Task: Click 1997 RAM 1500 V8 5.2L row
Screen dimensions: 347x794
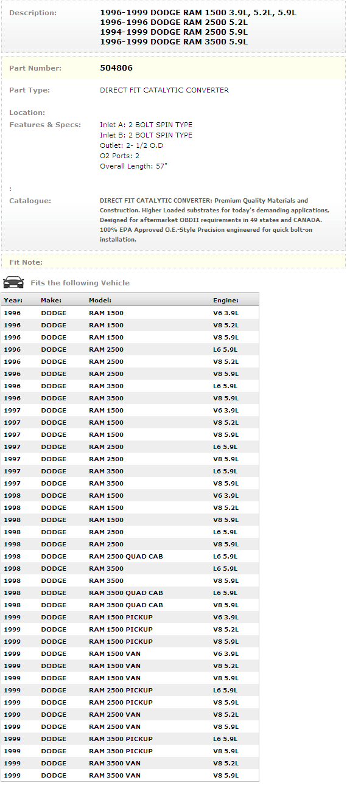Action: coord(130,422)
